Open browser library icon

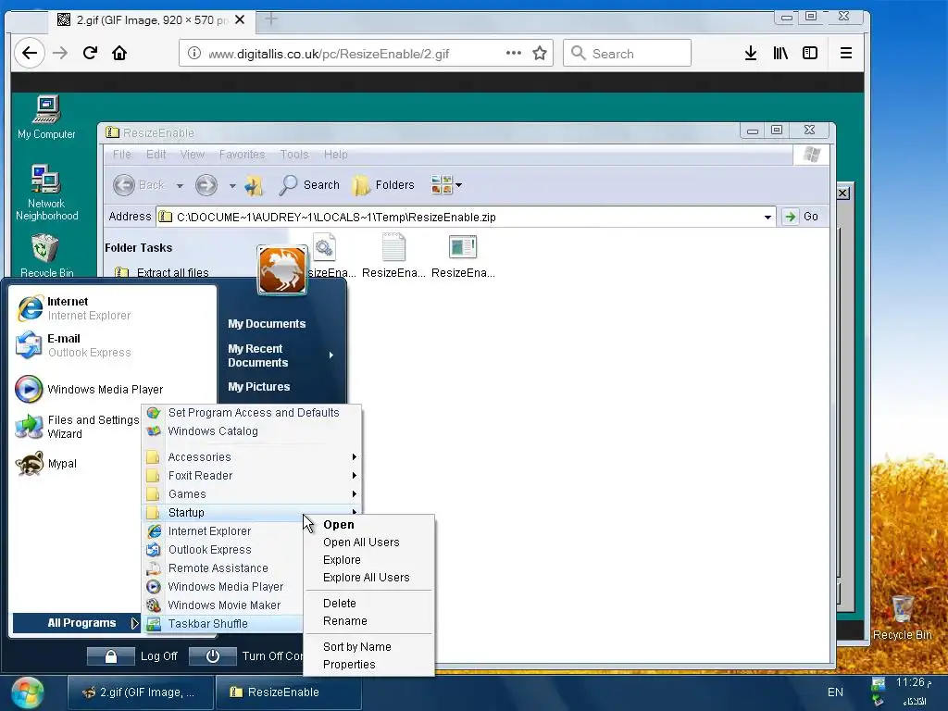point(780,53)
